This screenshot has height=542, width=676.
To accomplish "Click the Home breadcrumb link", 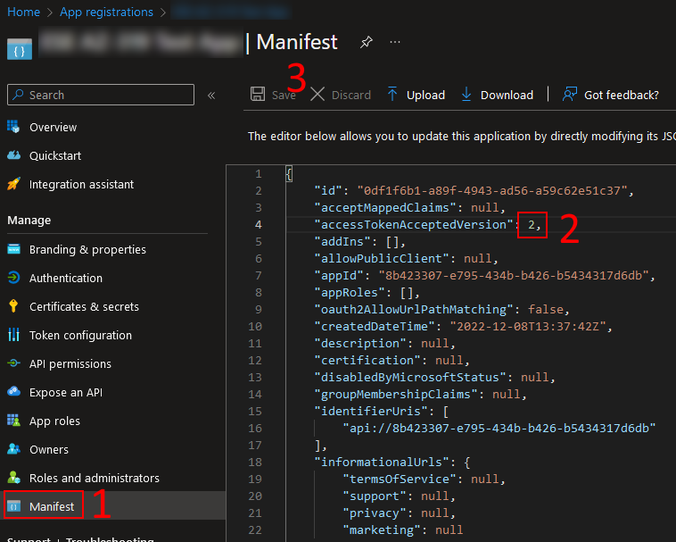I will click(23, 12).
